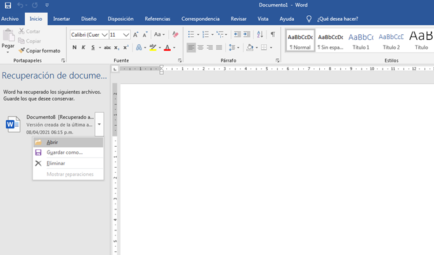Click the Save icon in the title bar
434x255 pixels.
pyautogui.click(x=8, y=5)
